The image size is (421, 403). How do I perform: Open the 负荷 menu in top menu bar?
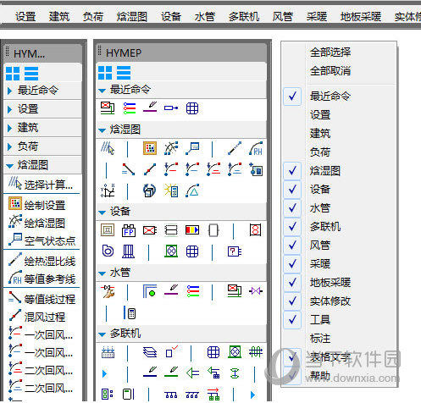click(x=93, y=17)
